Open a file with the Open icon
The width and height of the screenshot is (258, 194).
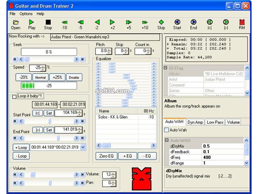click(x=16, y=25)
